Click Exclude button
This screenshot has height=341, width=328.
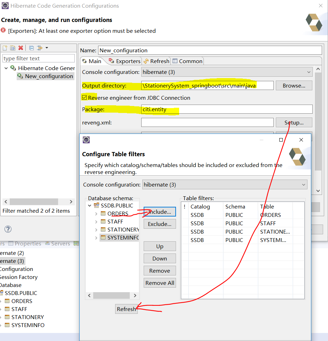click(x=160, y=224)
